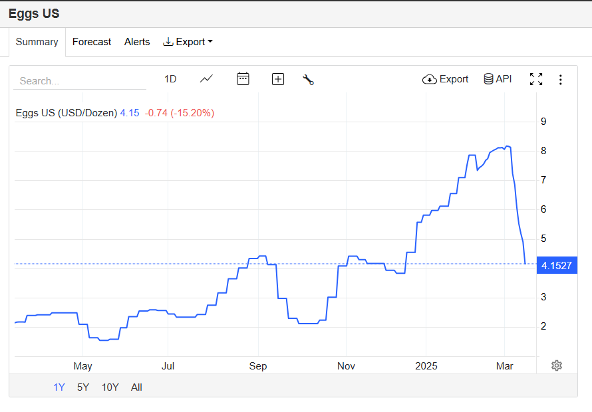Select the 10Y time range
This screenshot has width=592, height=412.
pos(110,387)
